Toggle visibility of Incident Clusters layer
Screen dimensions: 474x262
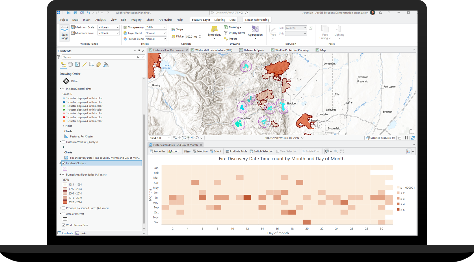click(64, 163)
